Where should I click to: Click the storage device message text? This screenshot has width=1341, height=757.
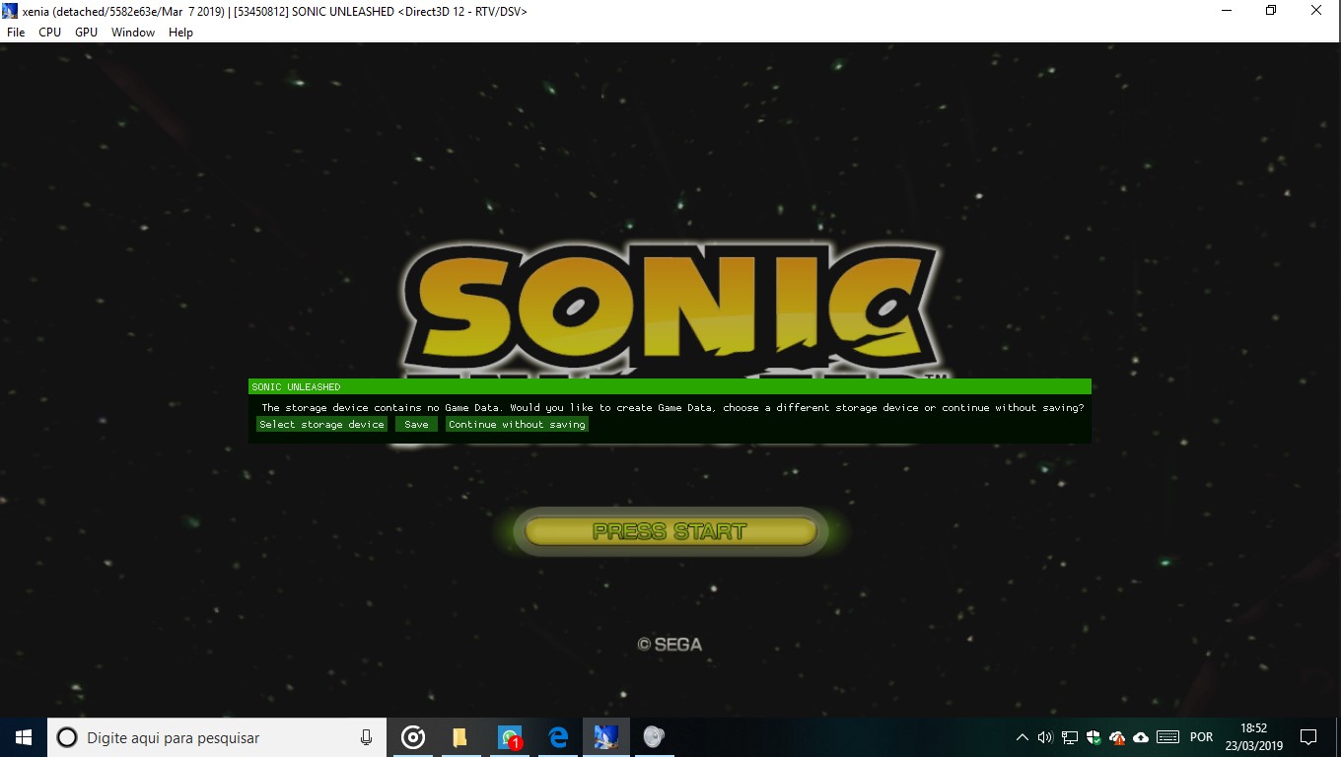click(x=672, y=408)
